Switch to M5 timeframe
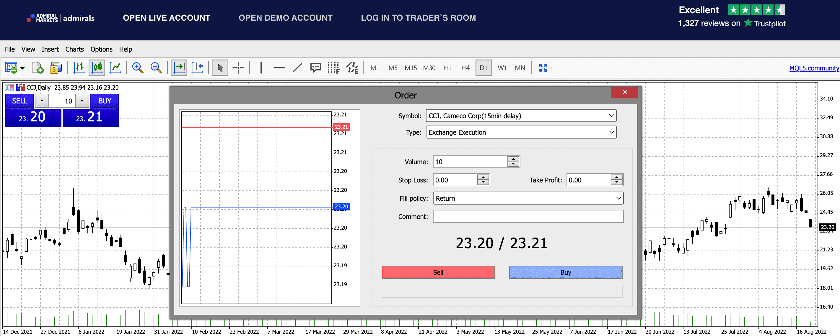 click(393, 68)
